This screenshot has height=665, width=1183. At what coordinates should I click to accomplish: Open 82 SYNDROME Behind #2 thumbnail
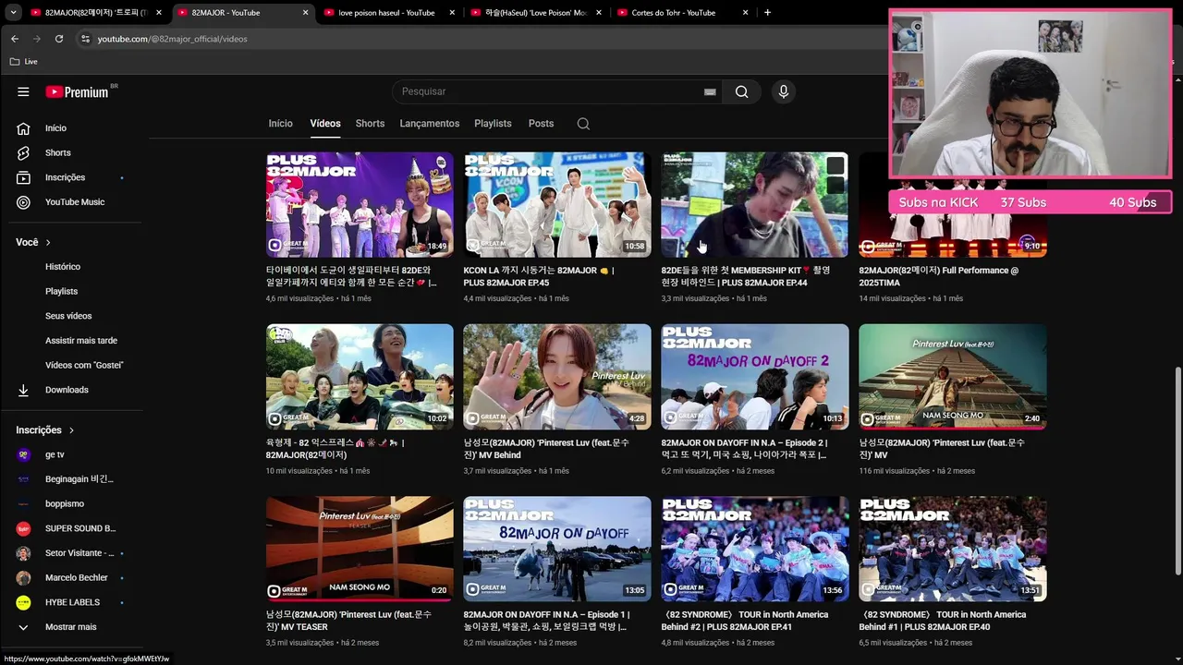click(x=755, y=550)
